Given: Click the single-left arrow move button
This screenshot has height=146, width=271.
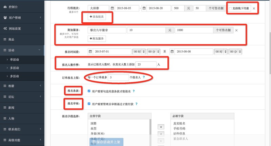Looking at the screenshot, I should tap(161, 134).
